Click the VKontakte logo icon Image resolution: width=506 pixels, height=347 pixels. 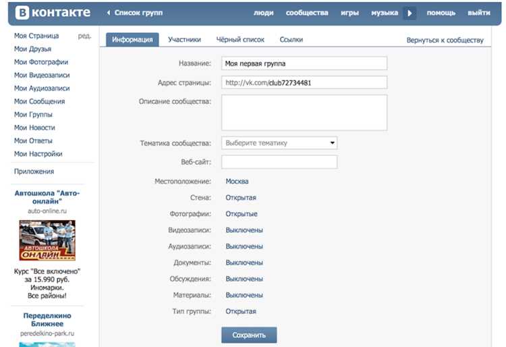(22, 13)
